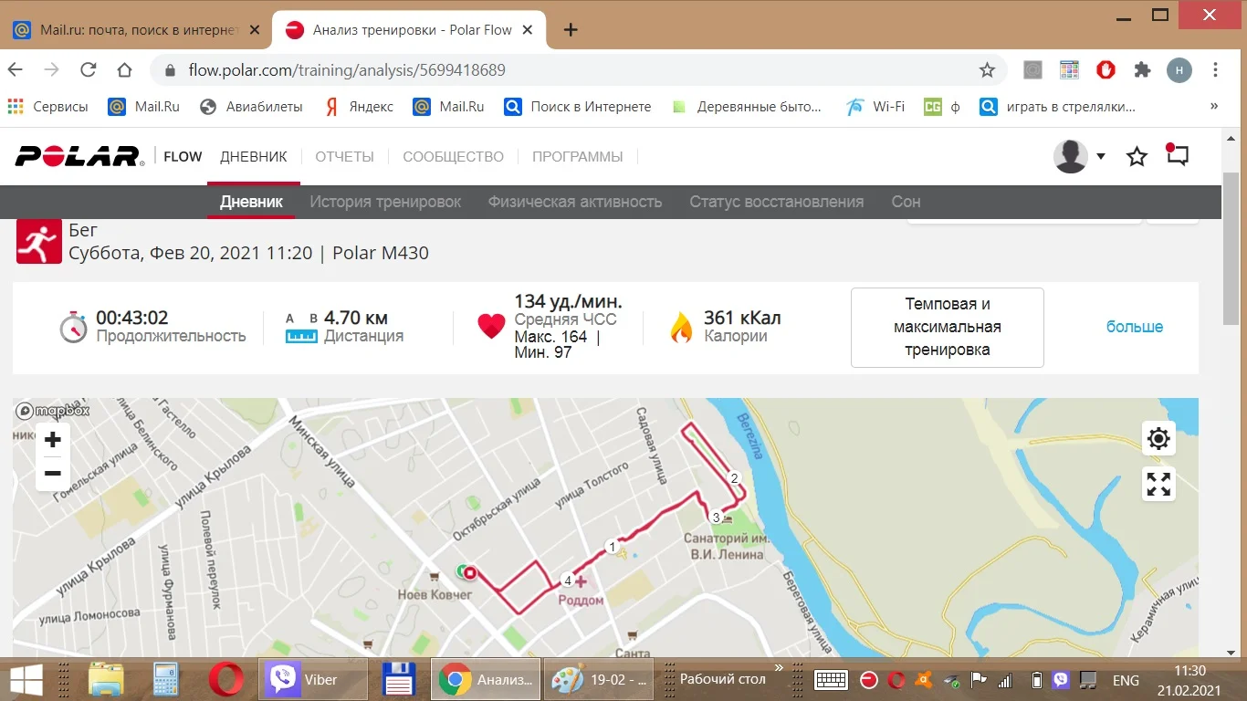Open the Chrome profile H avatar
This screenshot has height=701, width=1247.
pos(1179,70)
